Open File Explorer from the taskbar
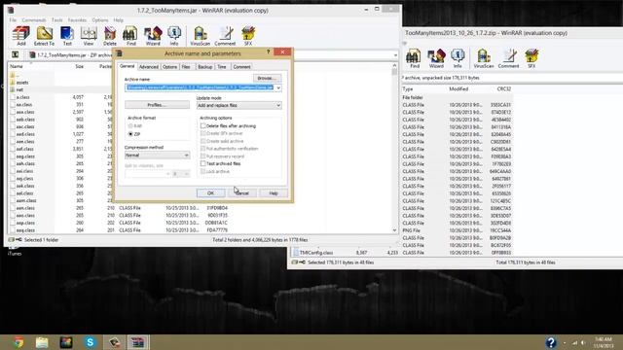Screen dimensions: 623x350 [42, 342]
